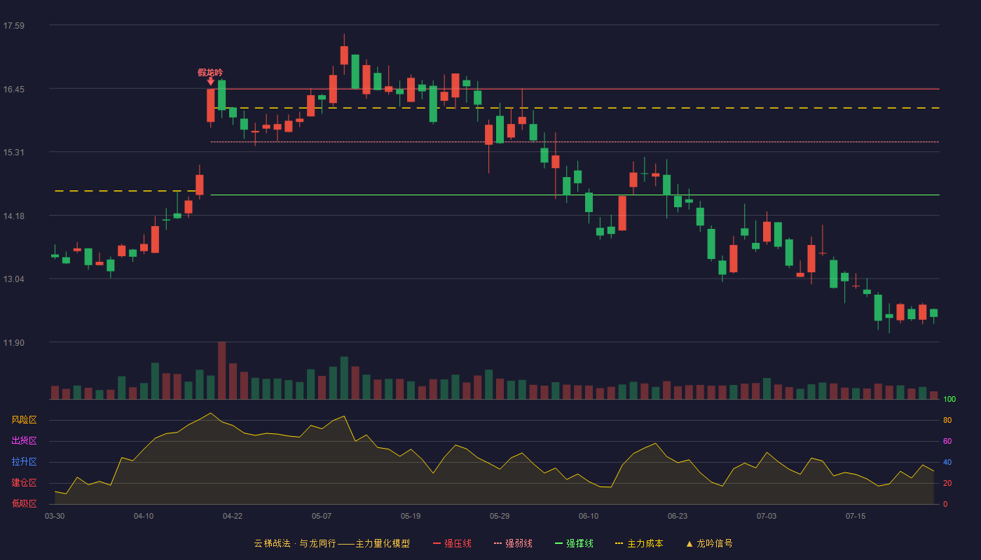
Task: Select the 07-03 date label
Action: 767,516
